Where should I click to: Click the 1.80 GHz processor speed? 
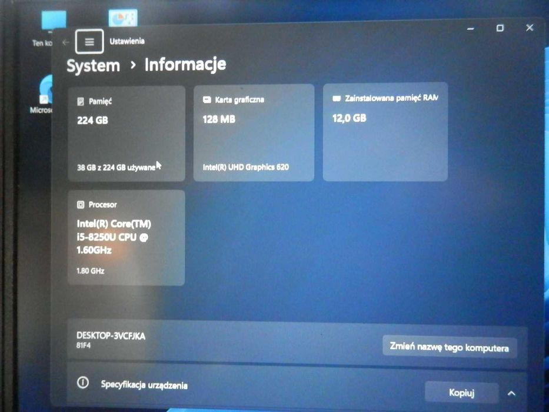point(91,271)
